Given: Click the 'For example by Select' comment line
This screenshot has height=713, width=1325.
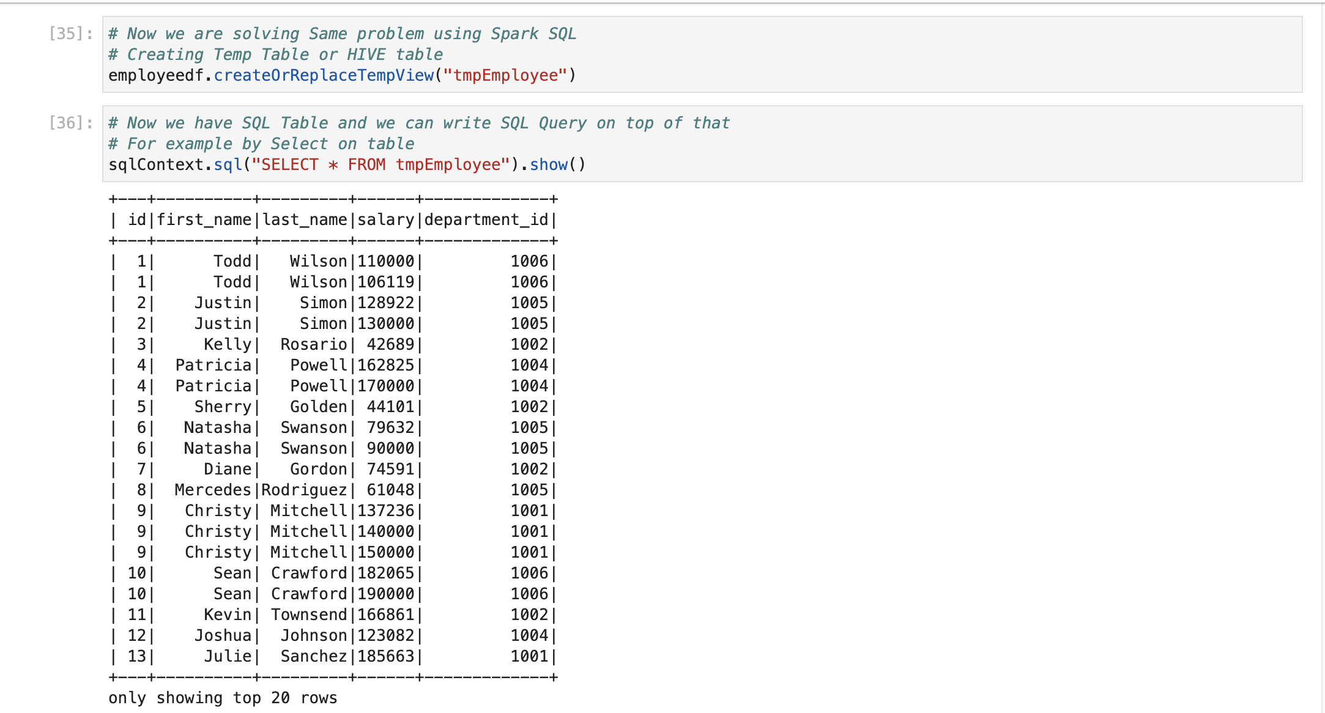Looking at the screenshot, I should (x=261, y=144).
